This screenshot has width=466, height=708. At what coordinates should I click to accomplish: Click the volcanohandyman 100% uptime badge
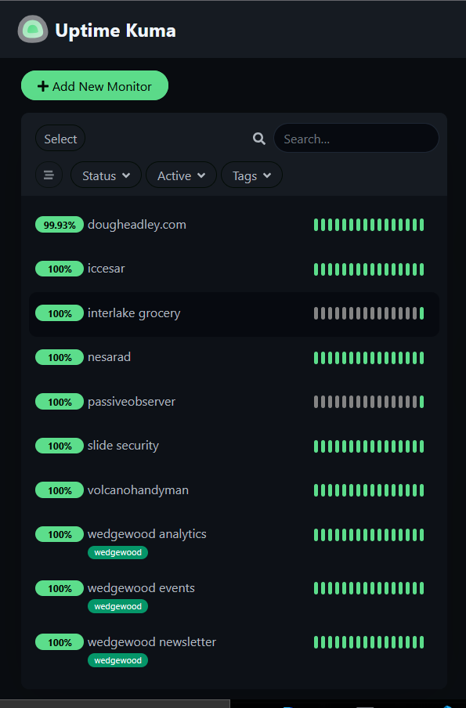tap(60, 490)
